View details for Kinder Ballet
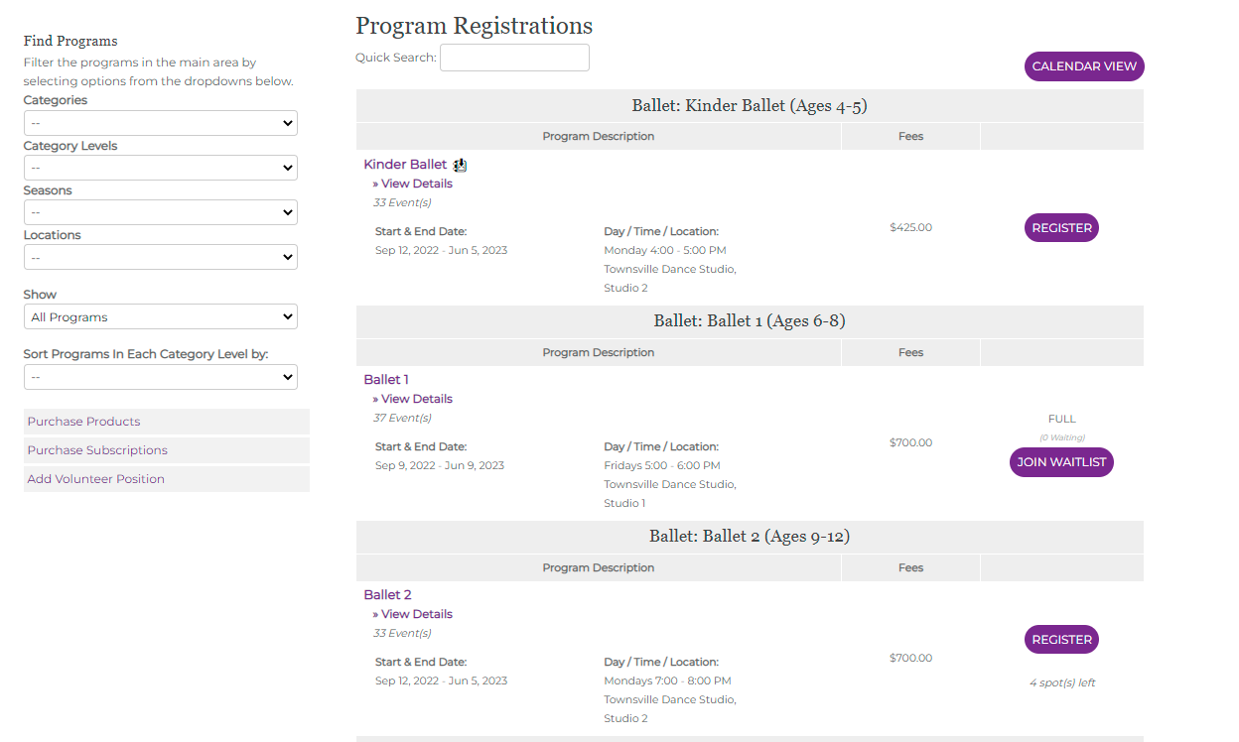The height and width of the screenshot is (742, 1239). pyautogui.click(x=416, y=184)
